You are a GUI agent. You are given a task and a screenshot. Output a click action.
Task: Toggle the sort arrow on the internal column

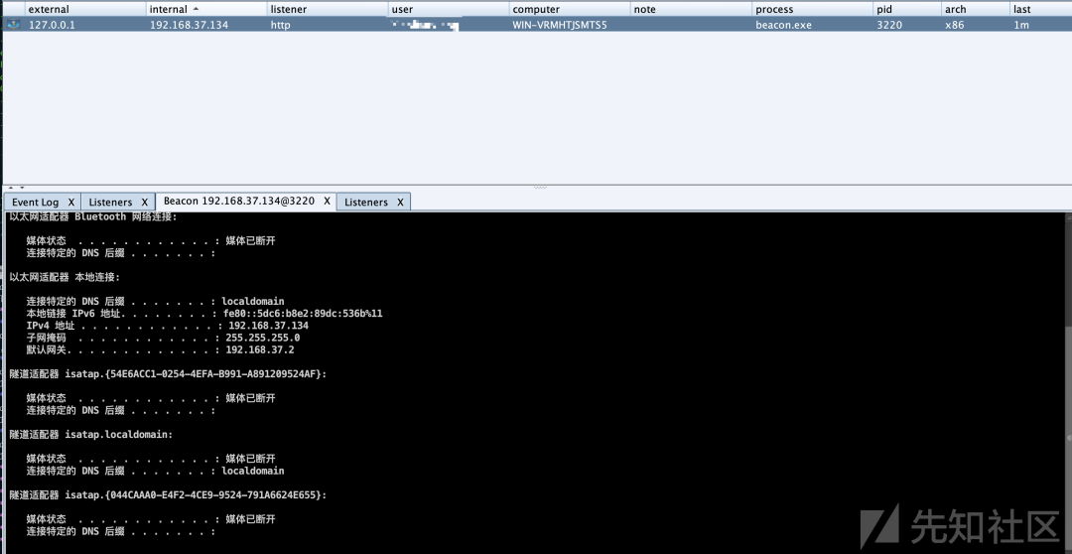coord(197,10)
